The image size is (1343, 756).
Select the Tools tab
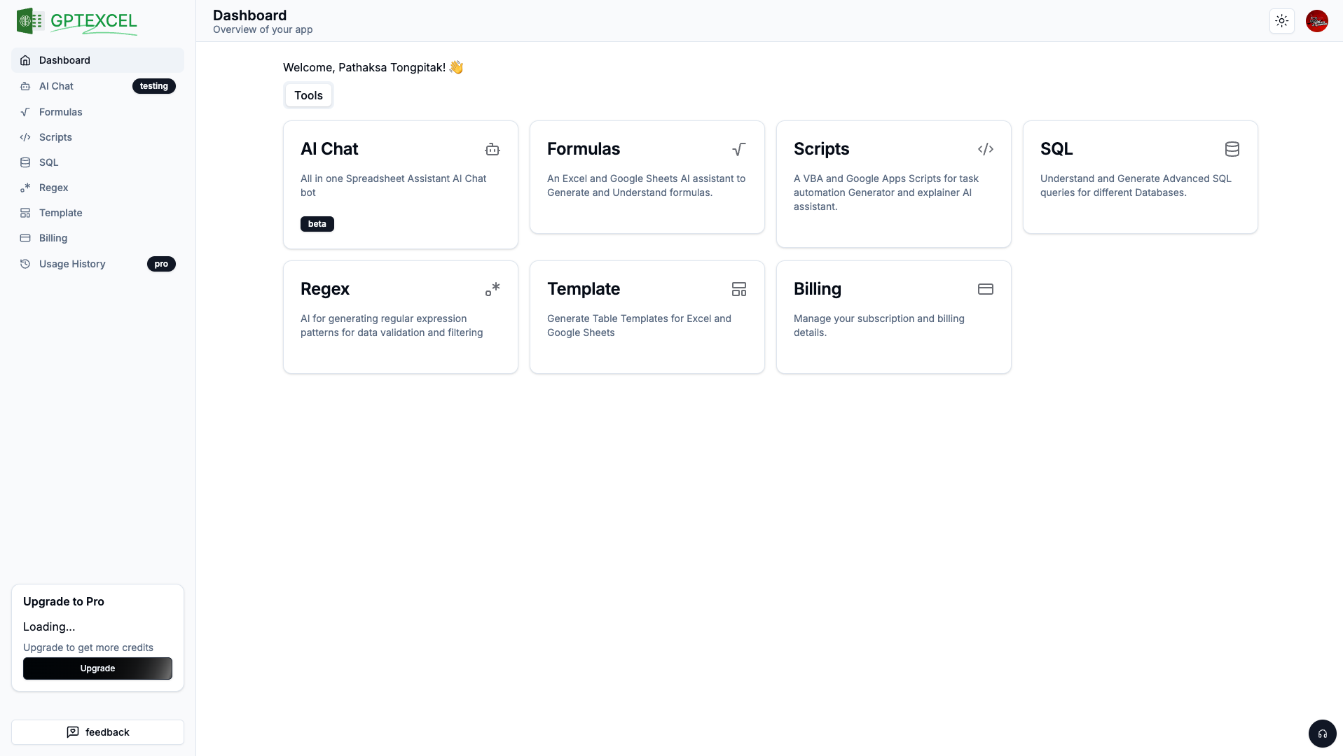308,95
